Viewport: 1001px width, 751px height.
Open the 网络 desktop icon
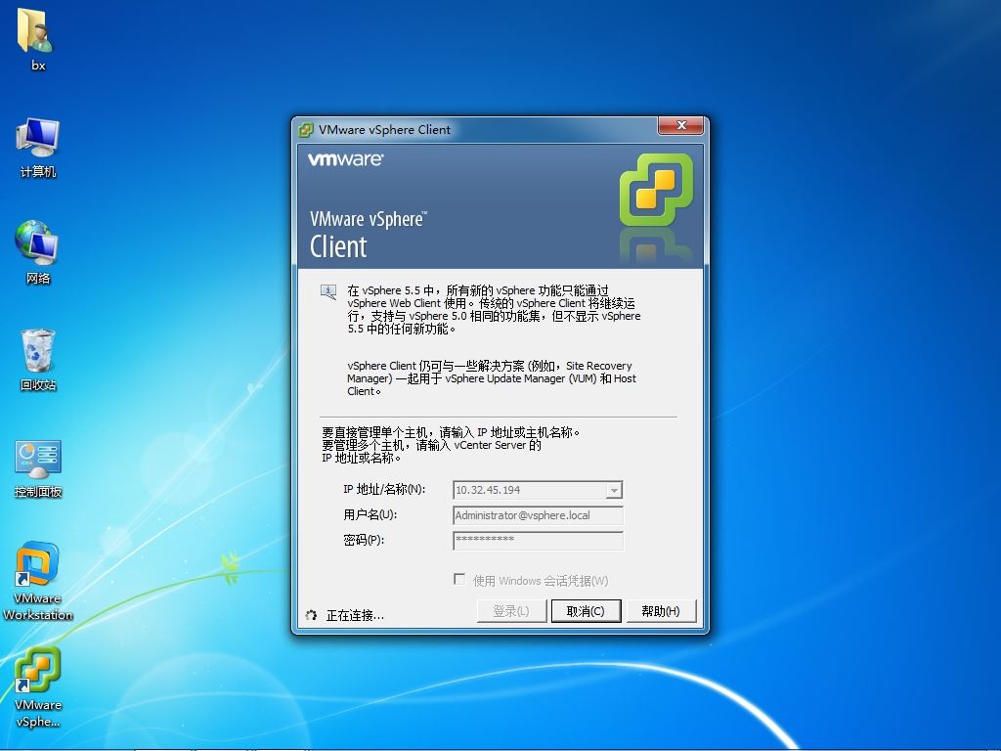click(37, 243)
